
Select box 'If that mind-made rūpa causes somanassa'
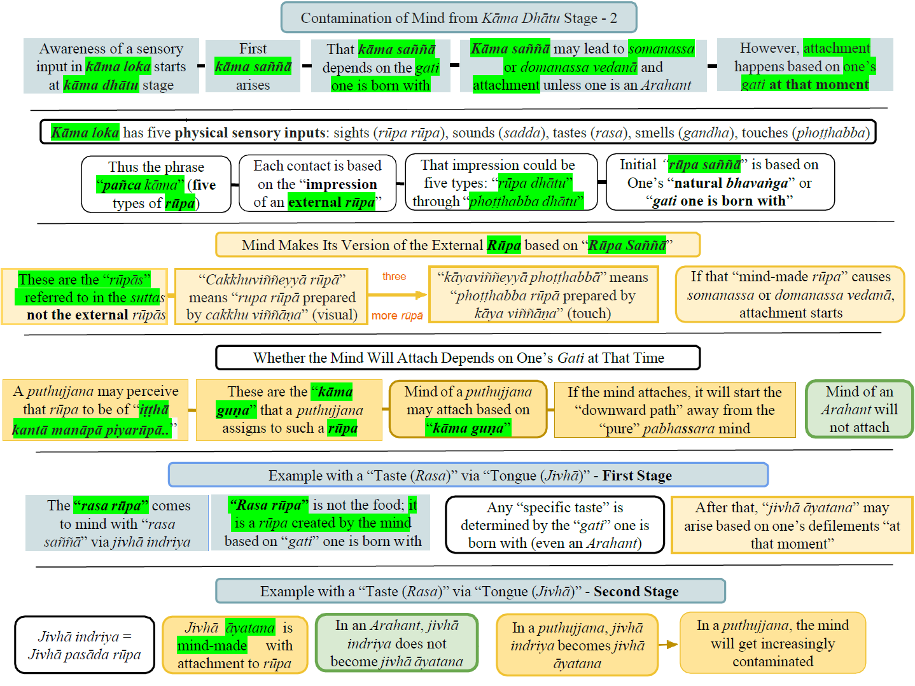[790, 294]
